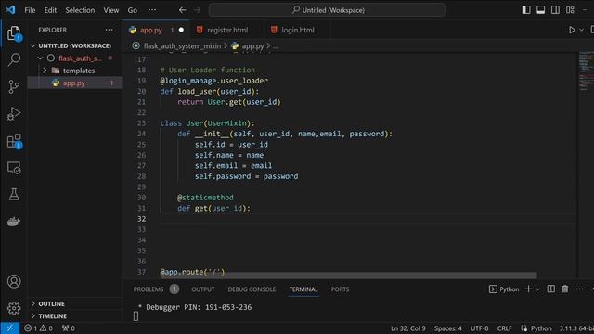Open the Docker view
The height and width of the screenshot is (334, 594).
click(x=14, y=222)
